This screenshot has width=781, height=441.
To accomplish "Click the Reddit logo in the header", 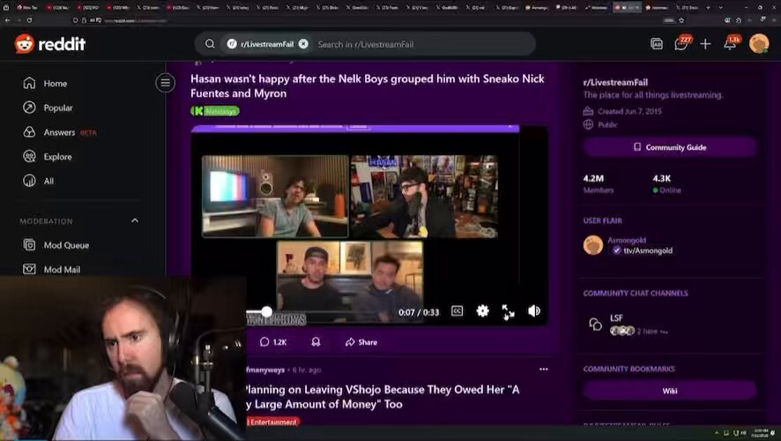I will tap(50, 44).
